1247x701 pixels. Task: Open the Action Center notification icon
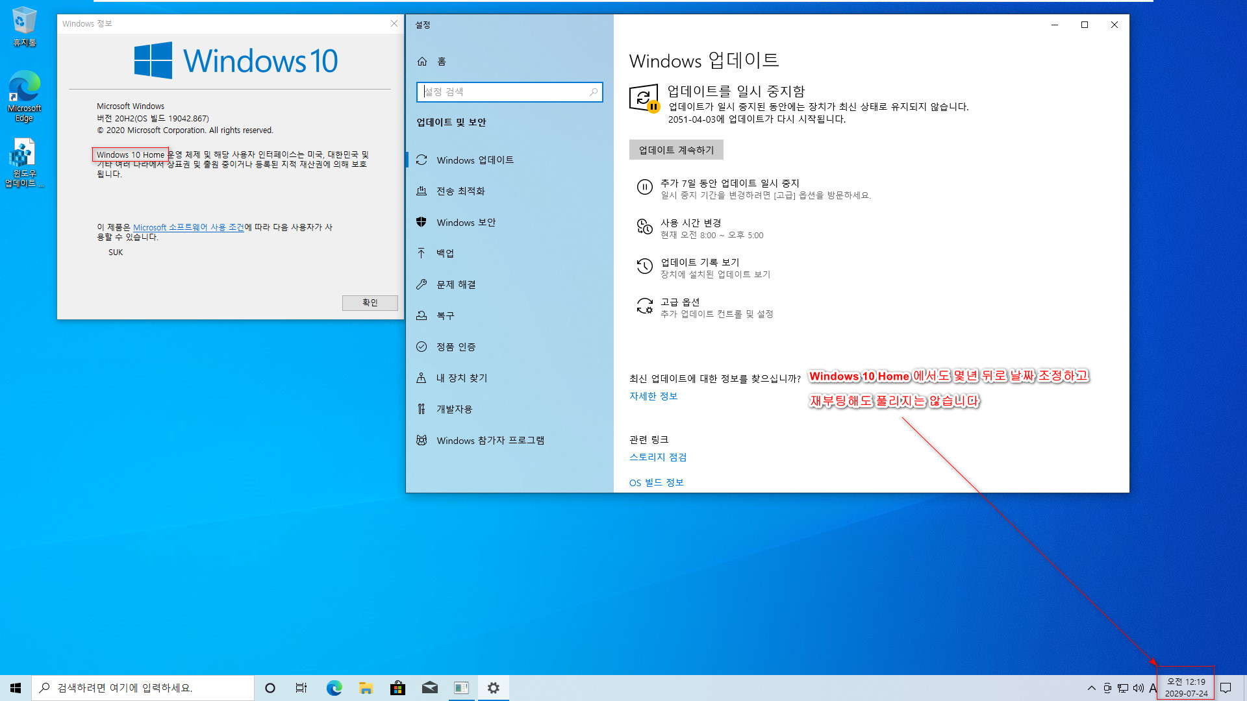tap(1226, 688)
